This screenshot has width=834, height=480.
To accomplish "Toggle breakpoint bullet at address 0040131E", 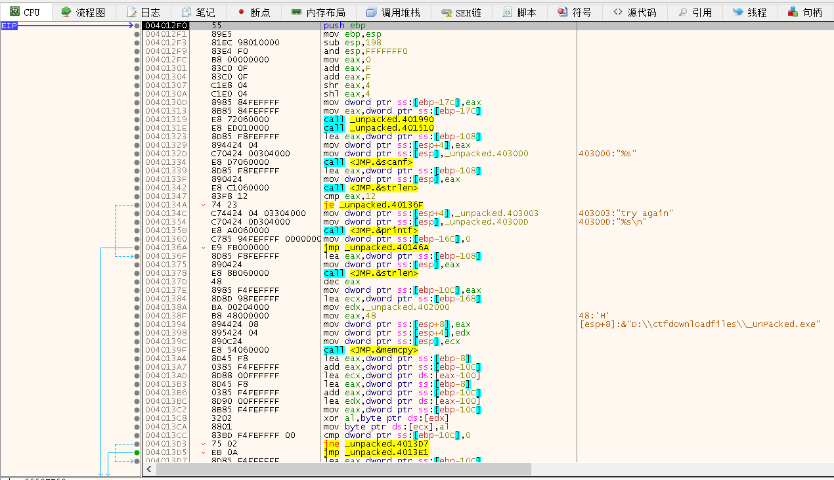I will click(x=137, y=128).
